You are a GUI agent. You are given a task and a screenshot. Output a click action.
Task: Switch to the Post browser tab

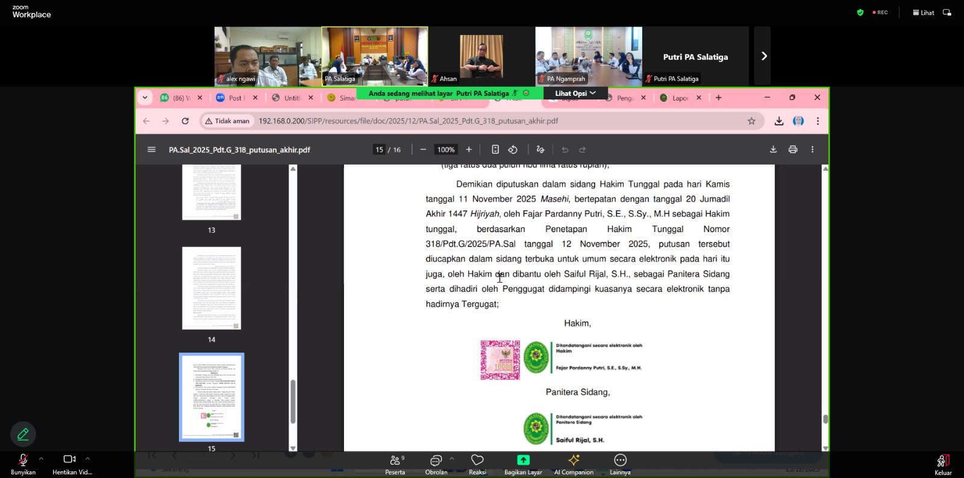click(x=235, y=98)
